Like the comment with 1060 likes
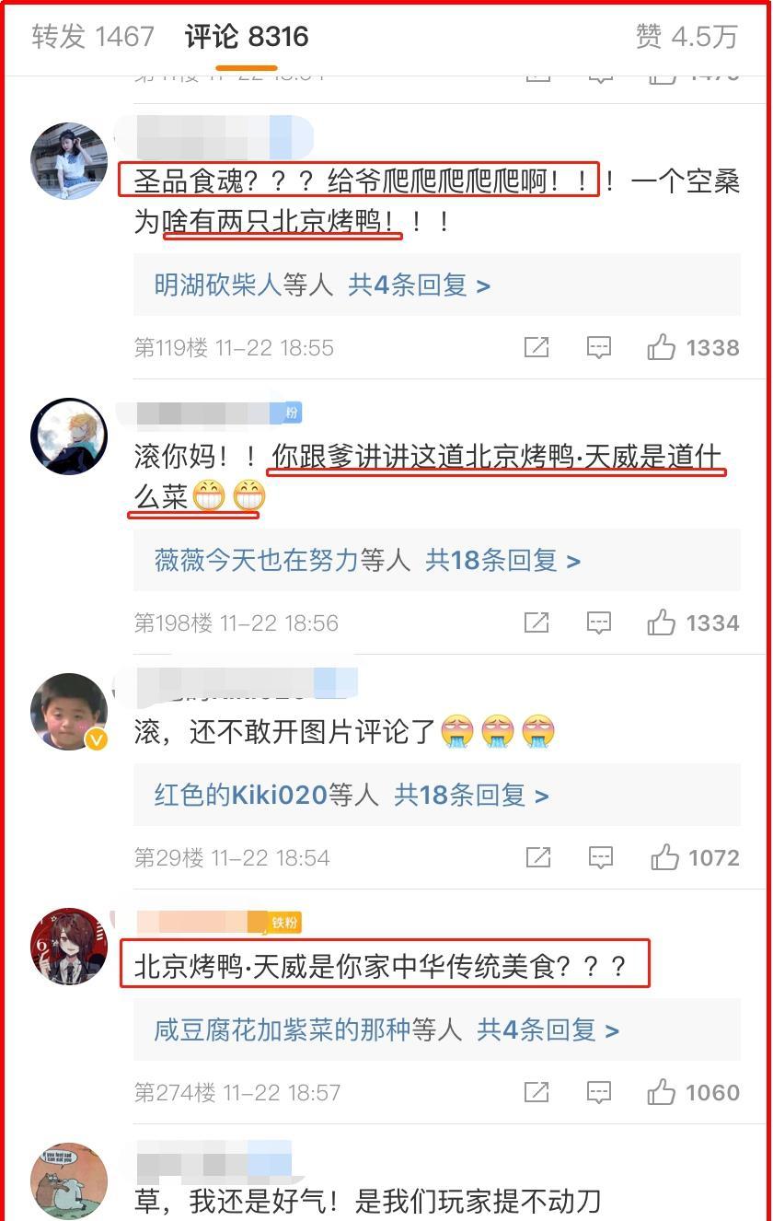 point(694,1092)
